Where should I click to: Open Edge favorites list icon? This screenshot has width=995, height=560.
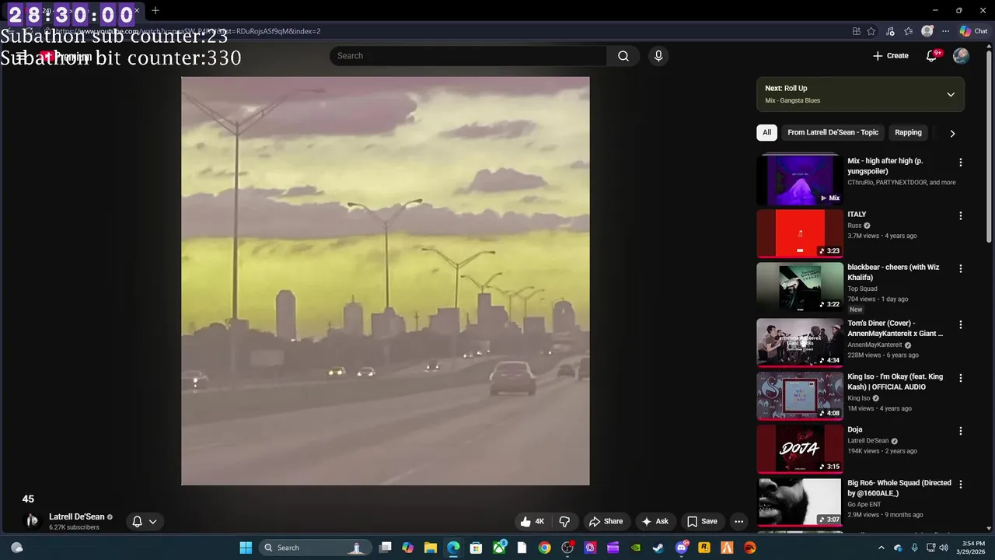tap(909, 31)
